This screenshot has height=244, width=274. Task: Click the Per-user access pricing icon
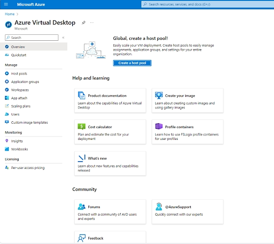7,167
